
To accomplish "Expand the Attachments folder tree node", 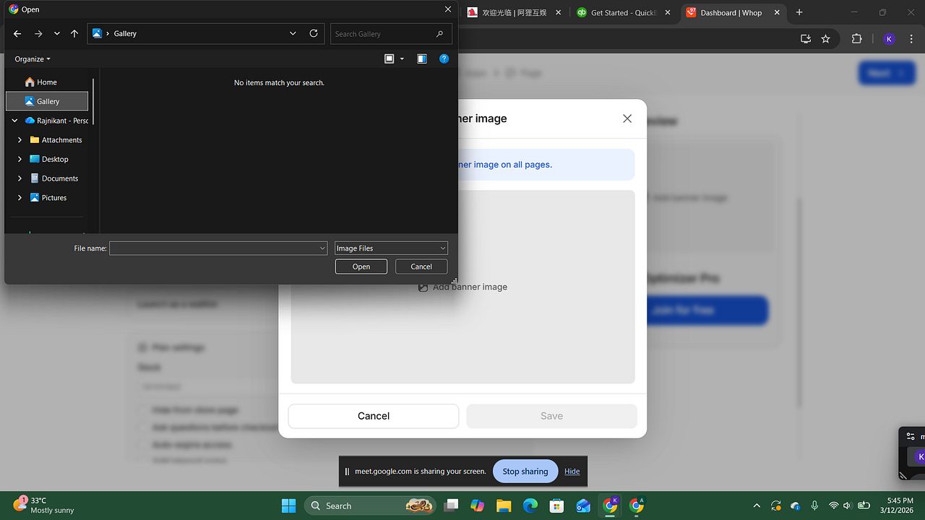I will (20, 140).
